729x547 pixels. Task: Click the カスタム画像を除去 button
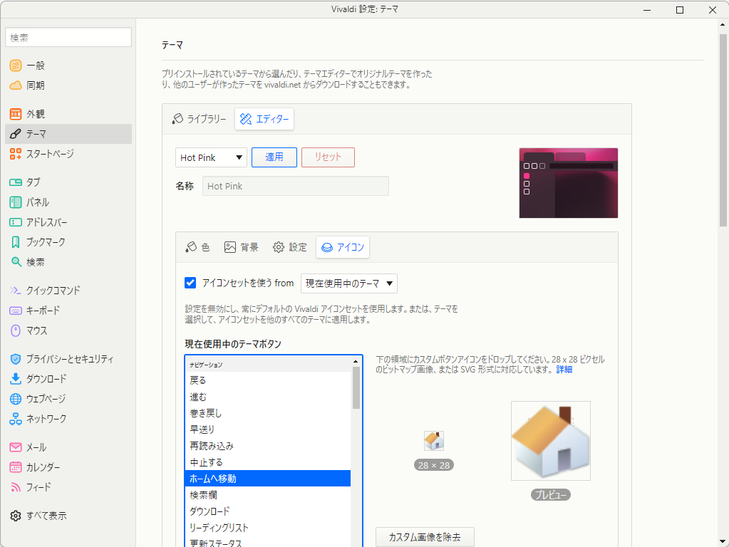[x=425, y=537]
